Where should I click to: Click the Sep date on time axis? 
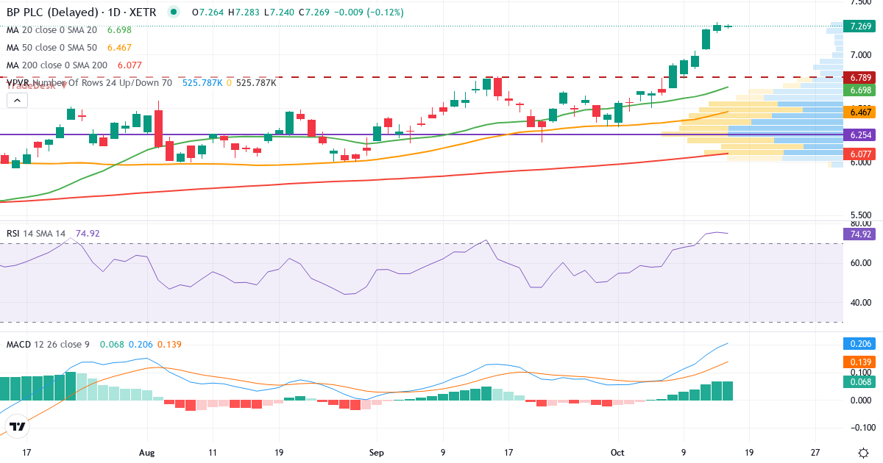(x=376, y=453)
